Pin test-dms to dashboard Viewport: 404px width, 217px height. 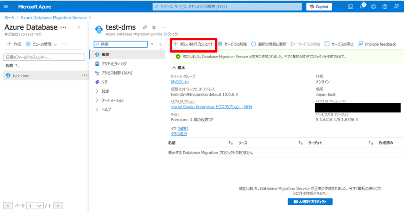click(x=145, y=28)
